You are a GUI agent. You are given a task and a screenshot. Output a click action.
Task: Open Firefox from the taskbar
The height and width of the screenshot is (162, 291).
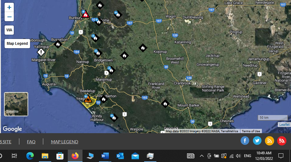coord(75,156)
